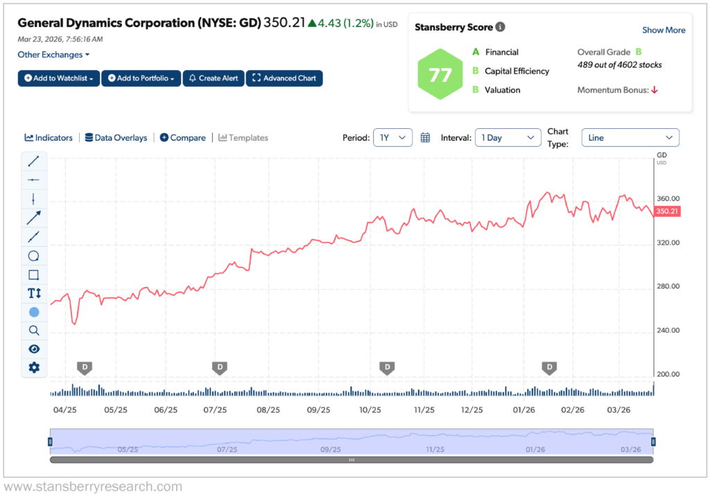Toggle the Data Overlays option

116,137
